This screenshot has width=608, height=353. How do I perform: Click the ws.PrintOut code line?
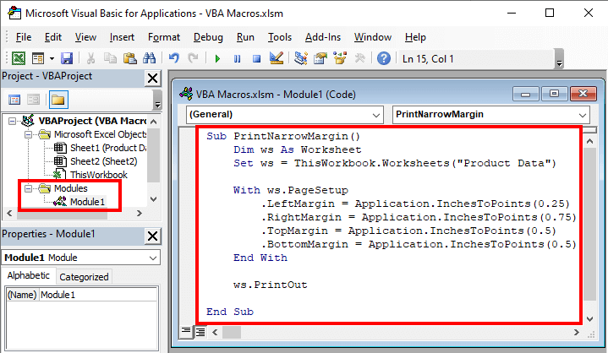[x=271, y=285]
